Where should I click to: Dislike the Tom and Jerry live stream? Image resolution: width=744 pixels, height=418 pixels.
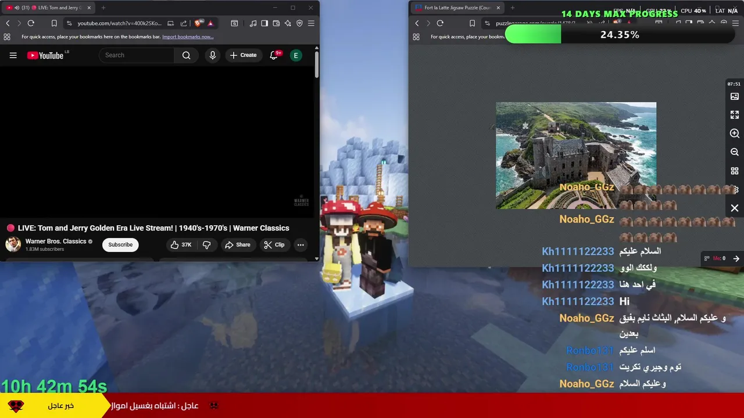point(206,244)
